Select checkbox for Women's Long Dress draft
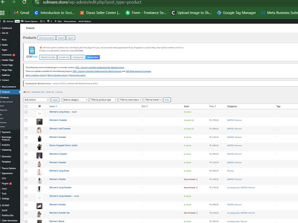Viewport: 298px width, 223px height. (26, 112)
